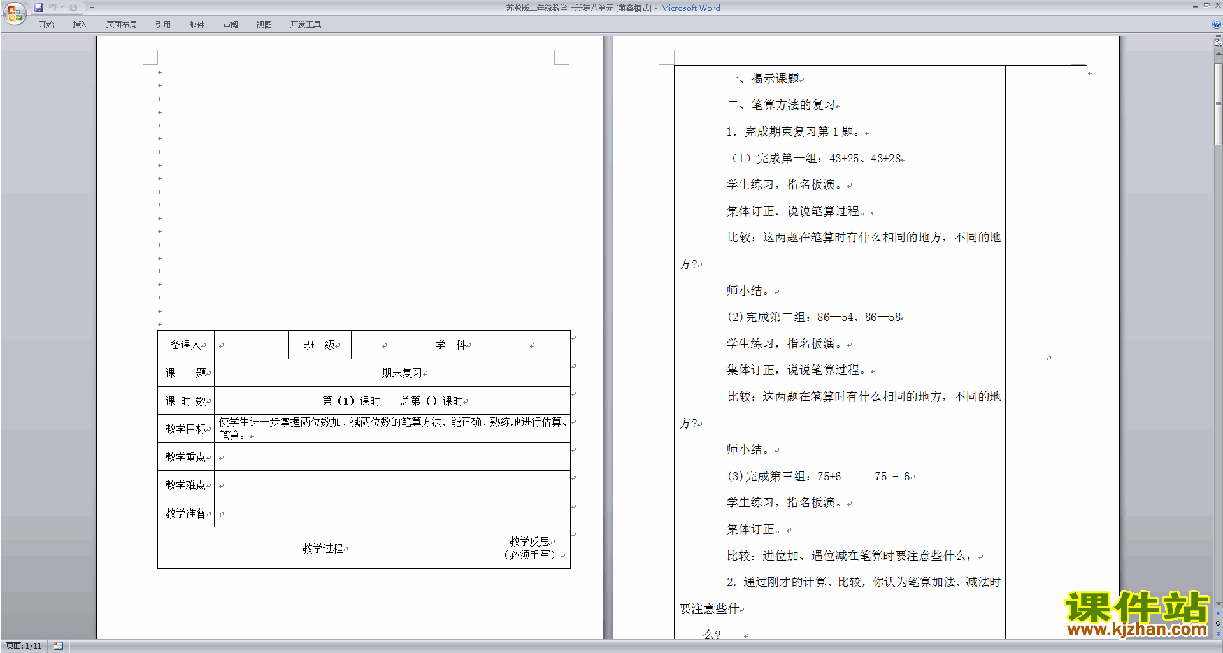Screen dimensions: 1223x653
Task: Undo the last action
Action: tap(53, 8)
